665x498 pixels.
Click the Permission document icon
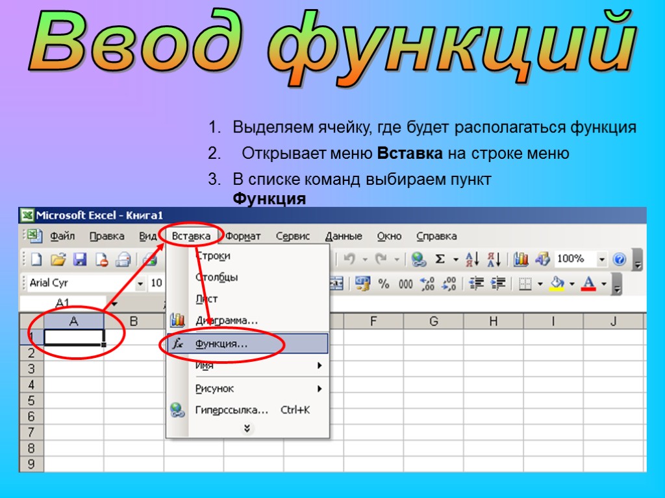[x=102, y=259]
